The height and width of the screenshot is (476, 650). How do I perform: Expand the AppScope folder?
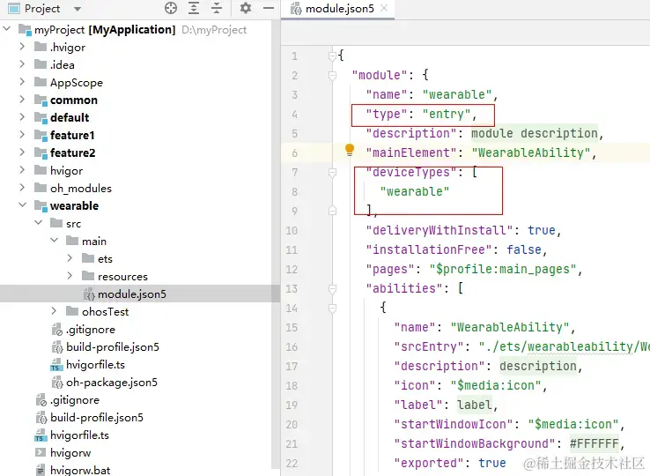pos(22,82)
